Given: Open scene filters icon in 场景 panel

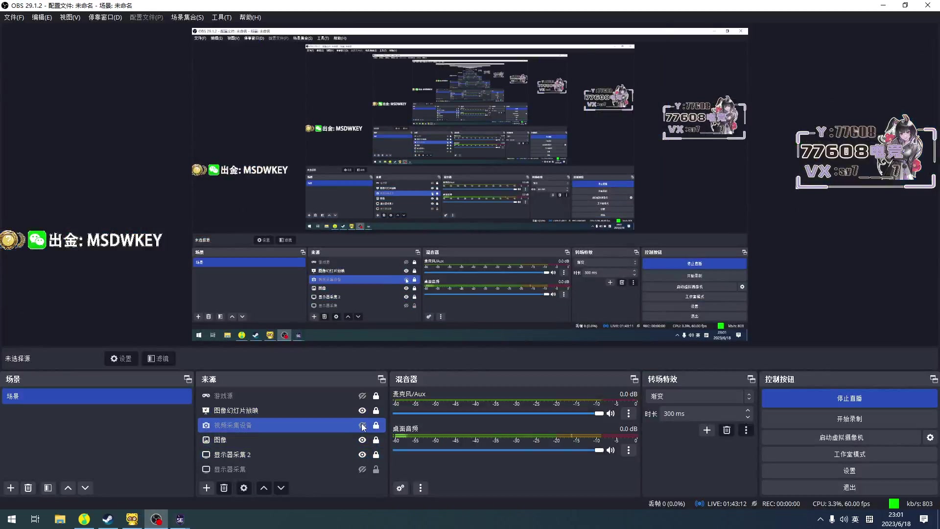Looking at the screenshot, I should [x=47, y=488].
